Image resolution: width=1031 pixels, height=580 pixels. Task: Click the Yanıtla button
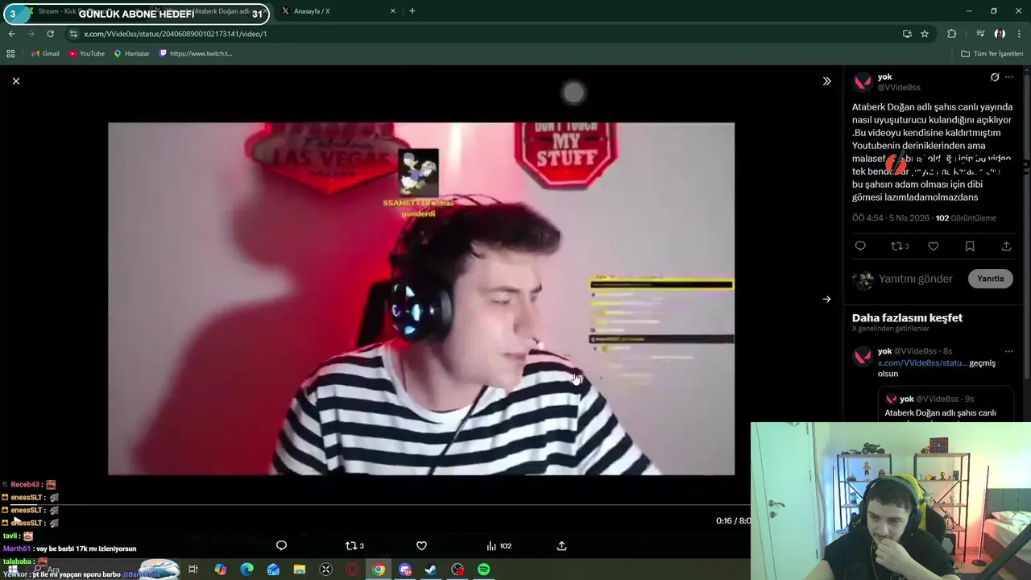(990, 279)
